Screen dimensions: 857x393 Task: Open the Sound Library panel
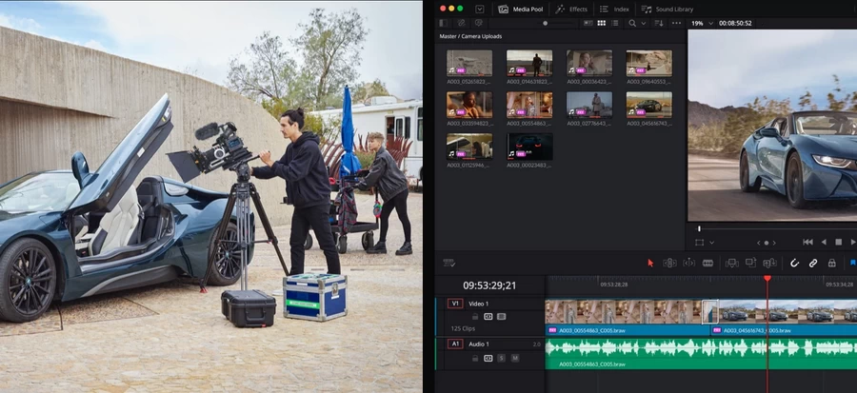point(667,10)
